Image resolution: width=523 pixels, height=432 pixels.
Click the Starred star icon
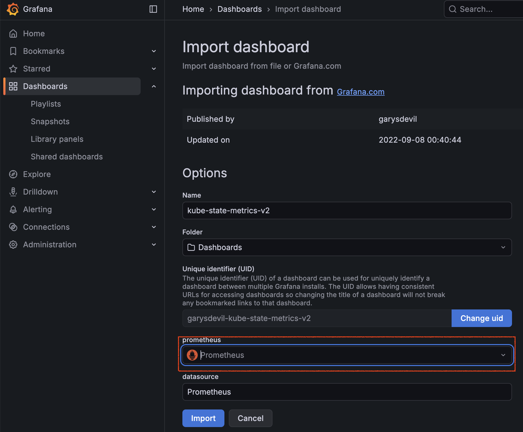pos(13,69)
